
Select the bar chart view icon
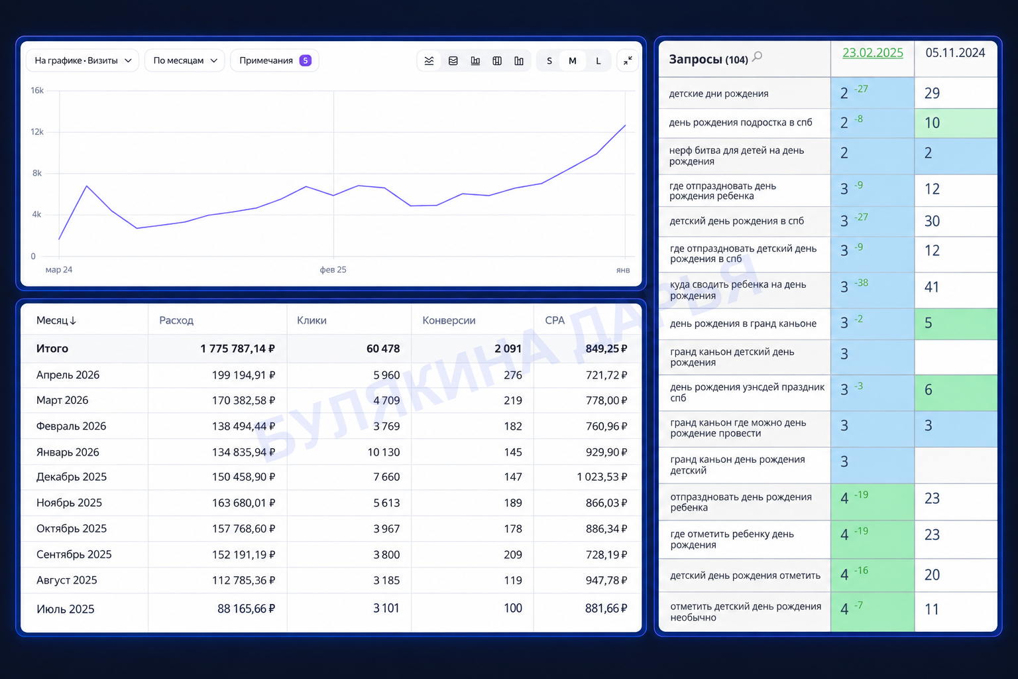coord(475,60)
